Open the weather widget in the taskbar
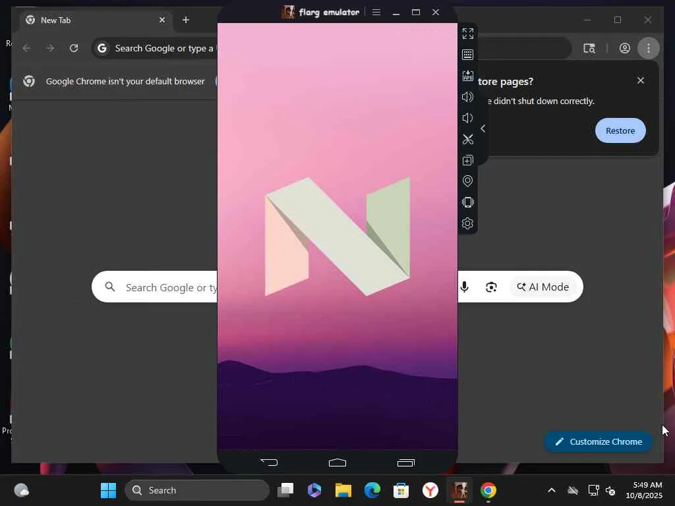This screenshot has height=506, width=675. tap(21, 490)
